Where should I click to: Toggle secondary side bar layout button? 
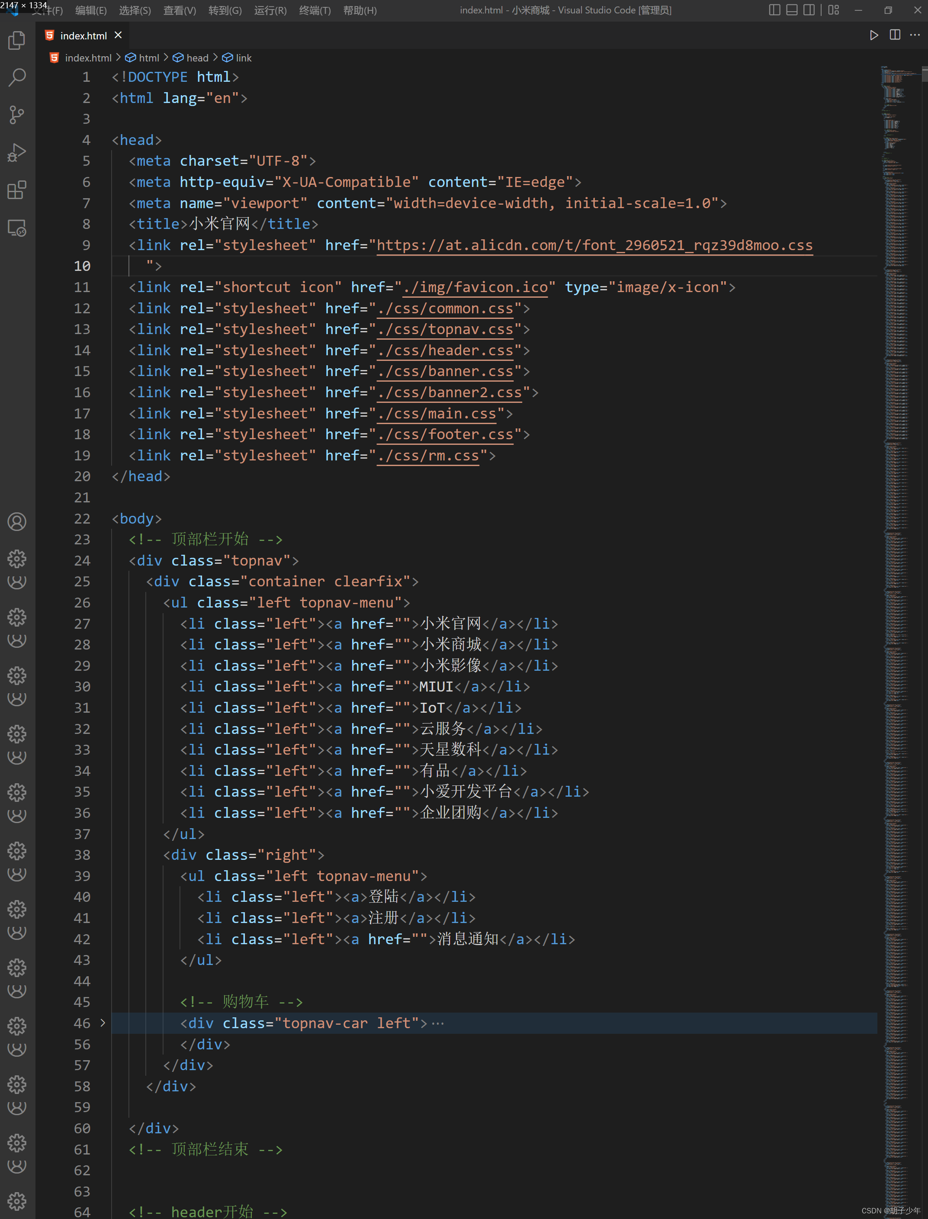[809, 10]
